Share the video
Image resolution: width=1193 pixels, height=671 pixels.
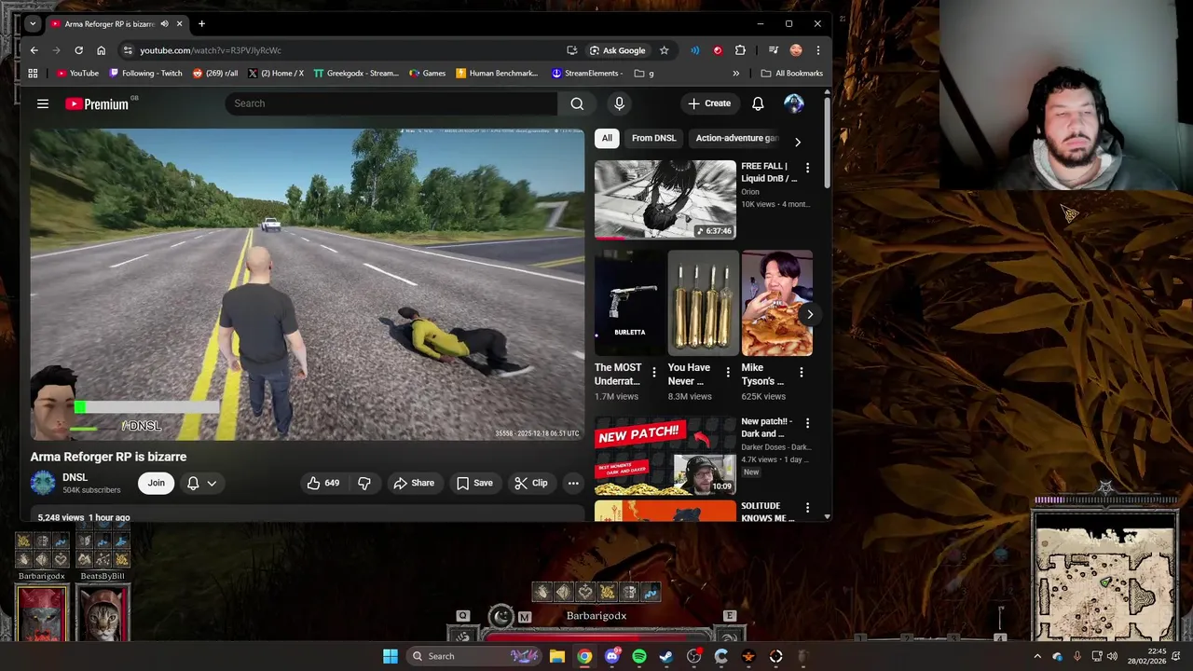click(414, 483)
